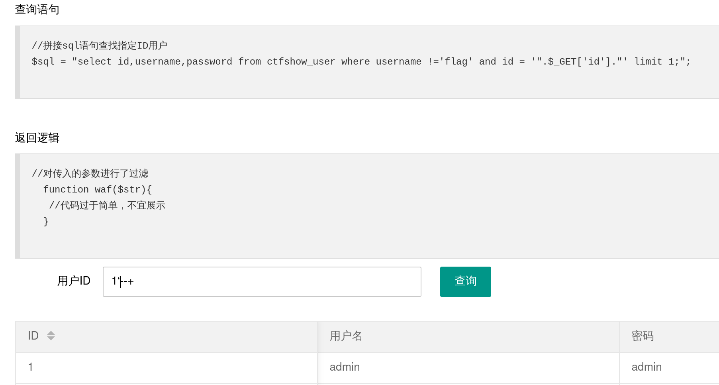Screen dimensions: 719x385
Task: Click the divider between ID and 用户名 columns
Action: pyautogui.click(x=317, y=336)
